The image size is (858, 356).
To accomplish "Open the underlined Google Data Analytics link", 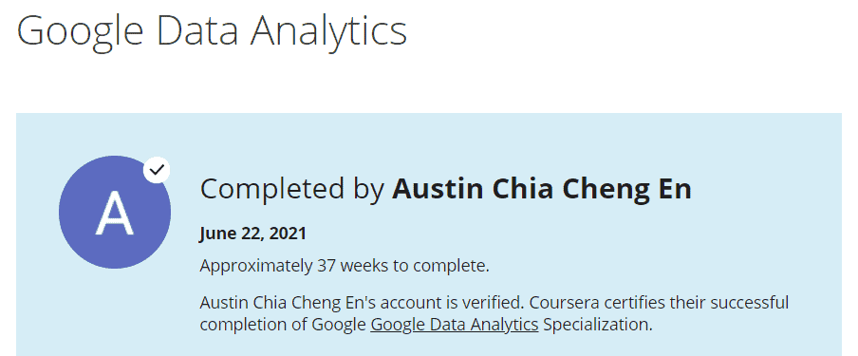I will click(x=455, y=325).
